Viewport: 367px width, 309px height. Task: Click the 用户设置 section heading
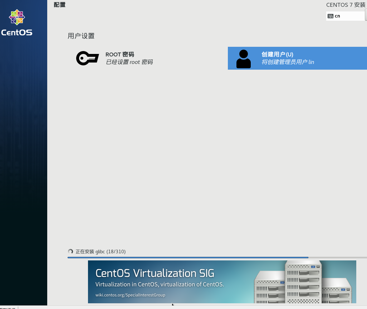(x=81, y=36)
